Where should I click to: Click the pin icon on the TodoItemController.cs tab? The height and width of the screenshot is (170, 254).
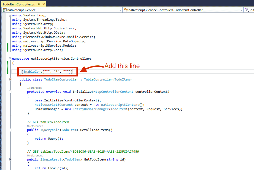[39, 4]
